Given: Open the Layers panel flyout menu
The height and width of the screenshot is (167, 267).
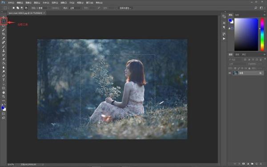Looking at the screenshot, I should [264, 54].
